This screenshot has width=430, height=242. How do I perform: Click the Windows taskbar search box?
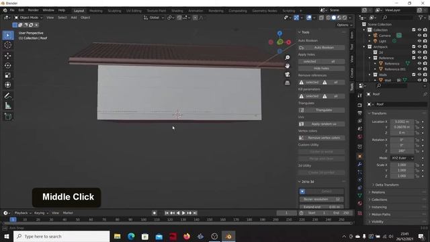coord(61,236)
